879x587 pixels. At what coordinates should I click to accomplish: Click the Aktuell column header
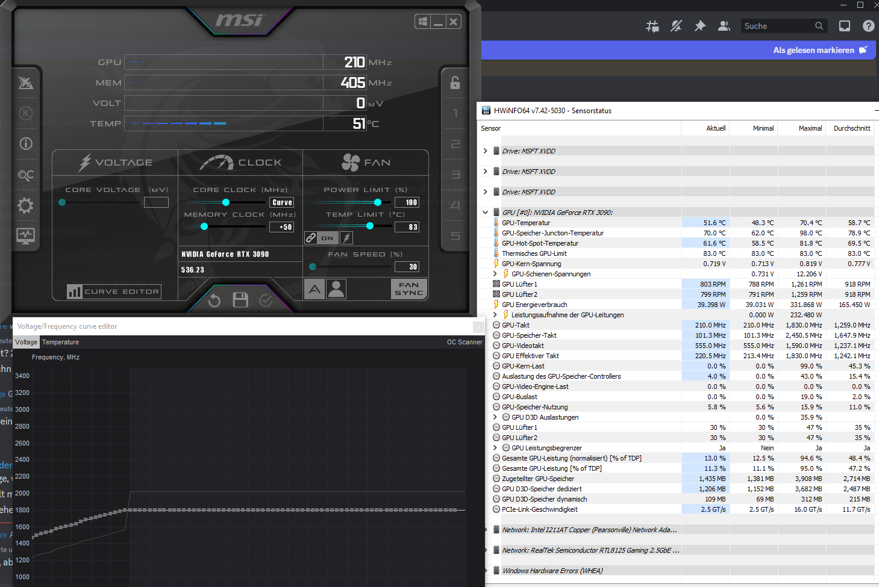point(705,128)
